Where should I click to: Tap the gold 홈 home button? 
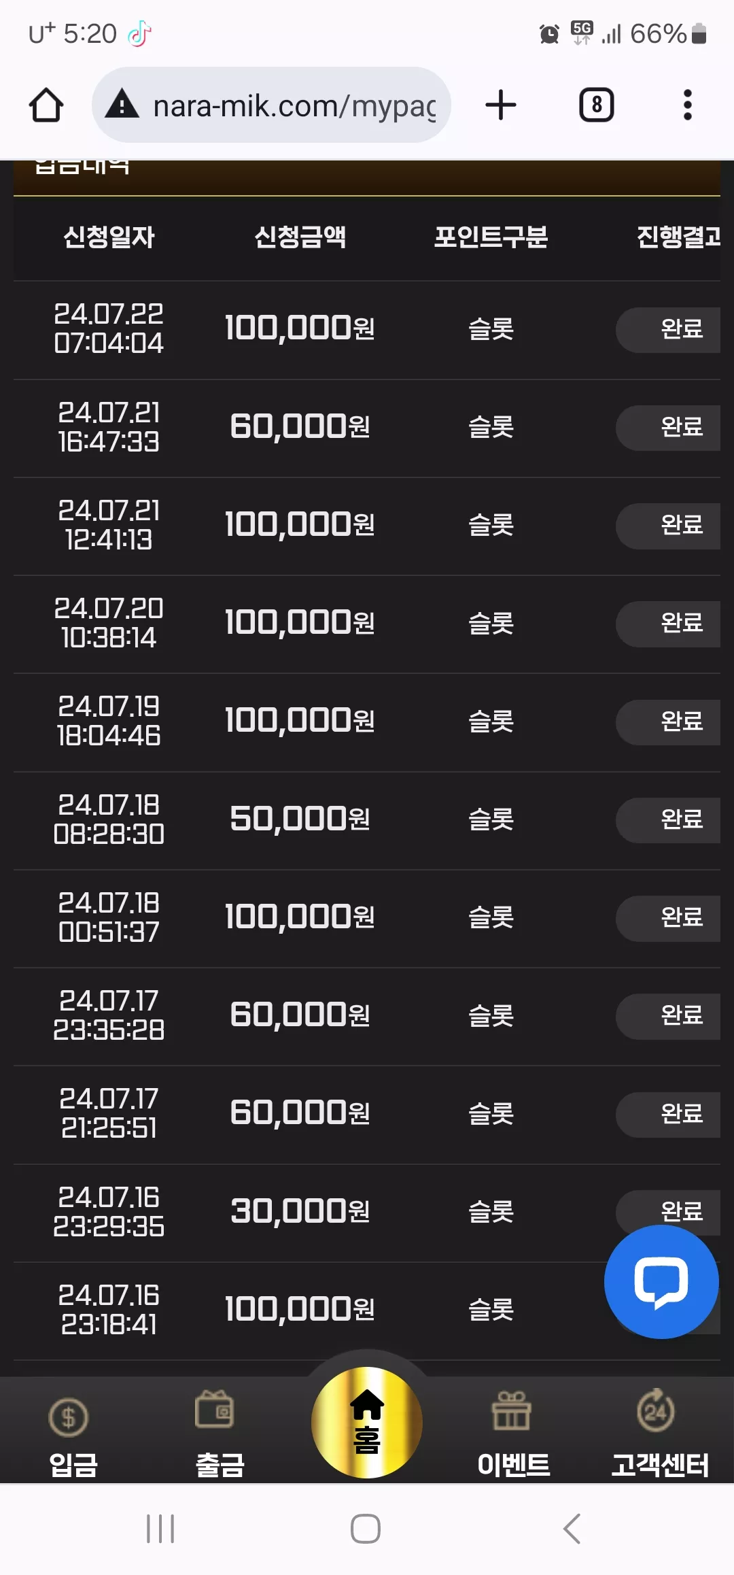coord(367,1423)
